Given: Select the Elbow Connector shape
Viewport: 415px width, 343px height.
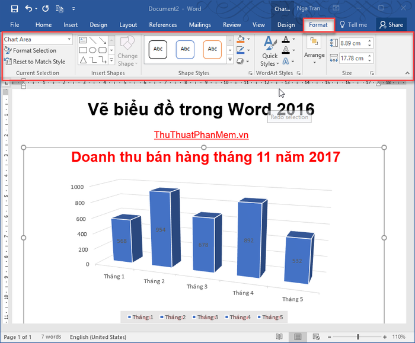Looking at the screenshot, I should point(92,60).
